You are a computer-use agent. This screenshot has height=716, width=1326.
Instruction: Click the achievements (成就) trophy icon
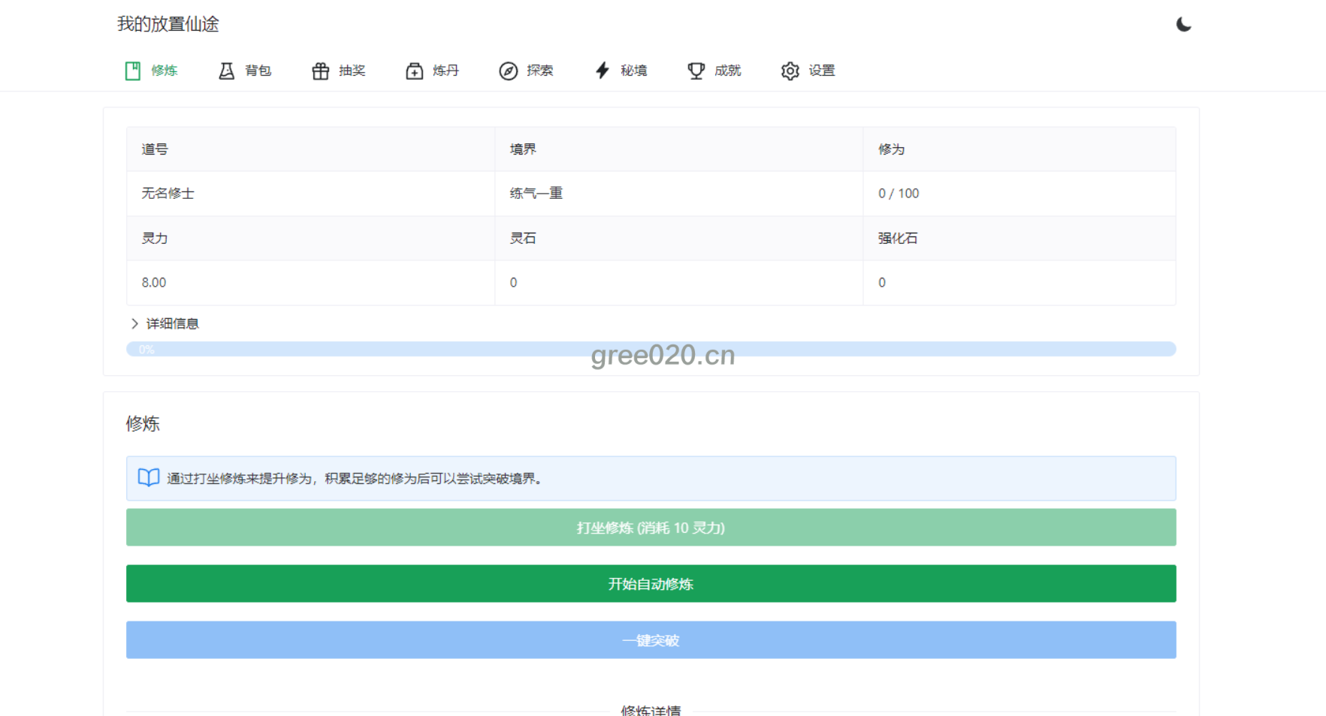[x=696, y=71]
